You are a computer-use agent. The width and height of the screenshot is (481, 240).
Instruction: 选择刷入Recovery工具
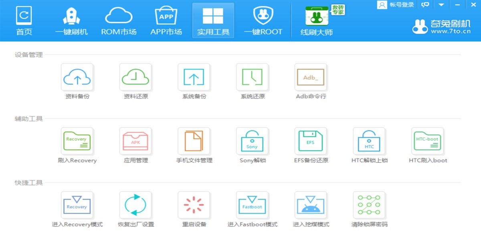tap(77, 141)
